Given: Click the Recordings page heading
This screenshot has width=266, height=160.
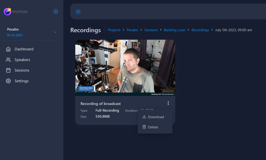Looking at the screenshot, I should point(85,30).
